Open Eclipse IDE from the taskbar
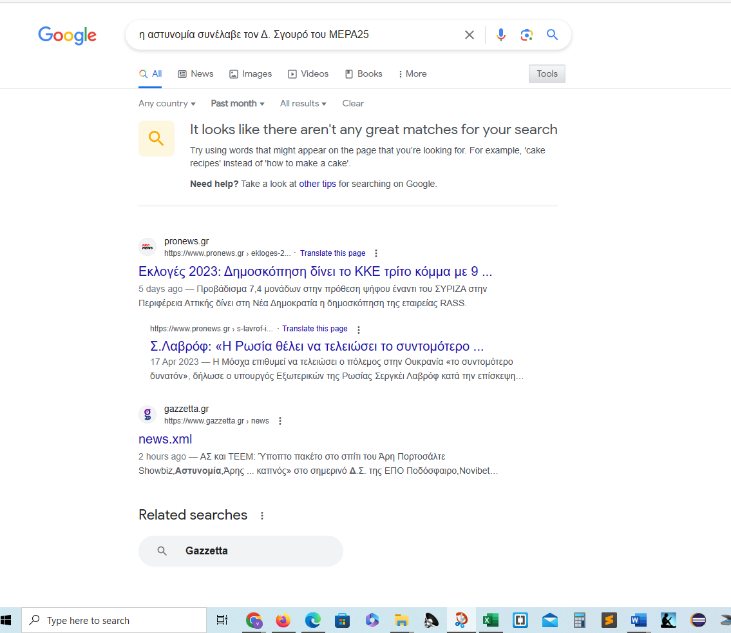The height and width of the screenshot is (633, 731). (x=698, y=620)
